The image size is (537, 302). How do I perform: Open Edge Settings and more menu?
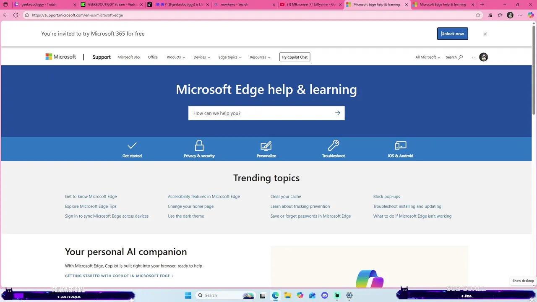[x=521, y=15]
